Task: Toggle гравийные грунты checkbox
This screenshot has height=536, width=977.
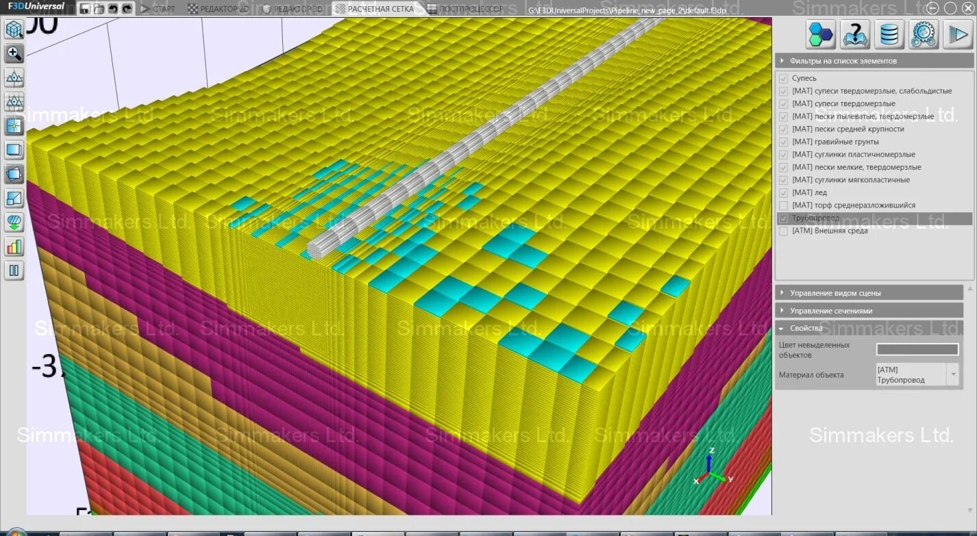Action: pyautogui.click(x=784, y=142)
